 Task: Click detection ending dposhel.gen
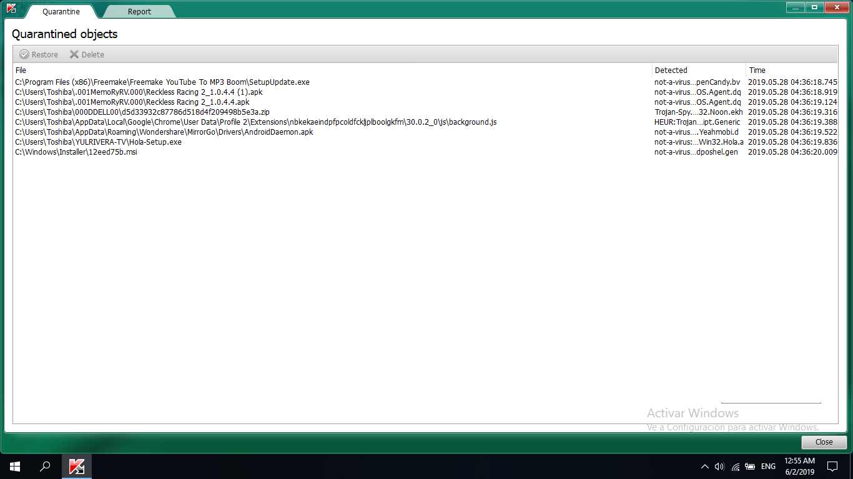click(696, 152)
